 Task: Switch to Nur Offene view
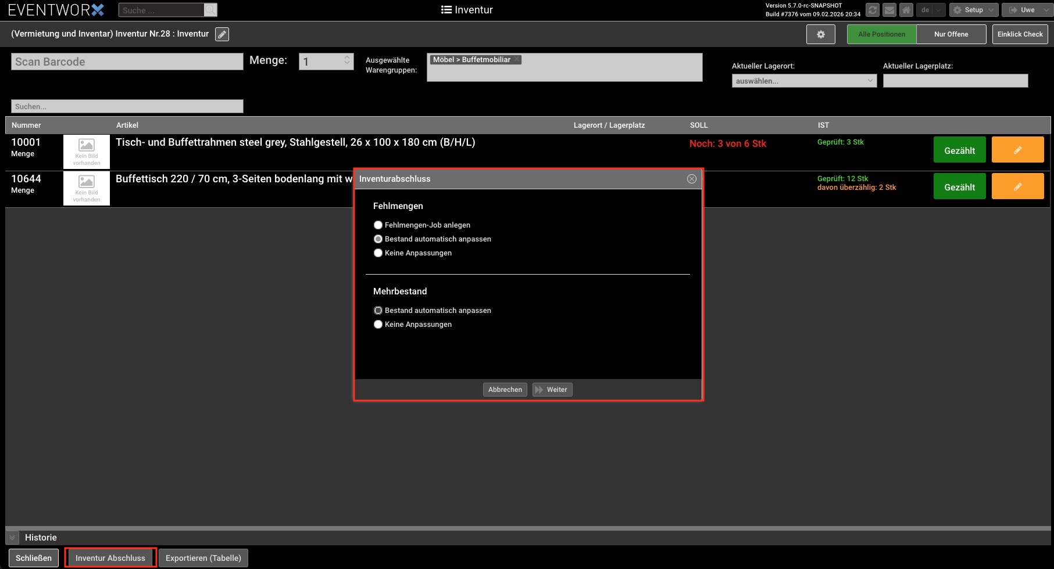coord(951,34)
